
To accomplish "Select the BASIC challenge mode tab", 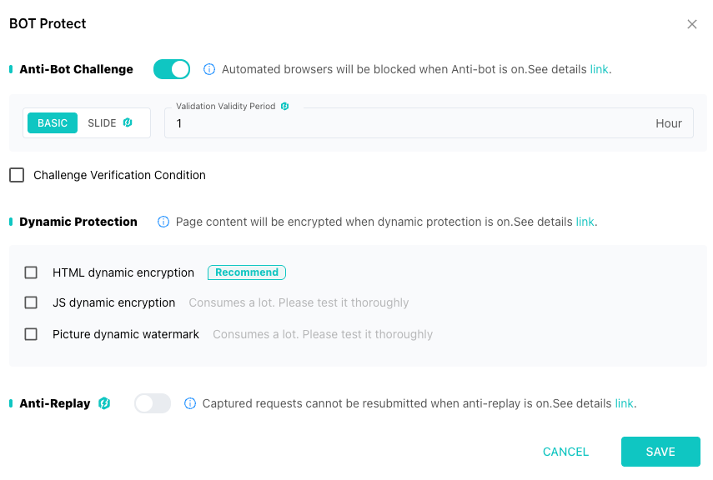I will pos(53,122).
